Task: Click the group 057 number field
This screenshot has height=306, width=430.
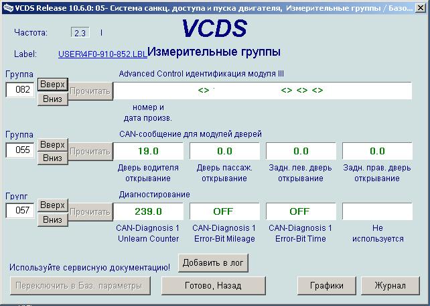Action: (20, 211)
